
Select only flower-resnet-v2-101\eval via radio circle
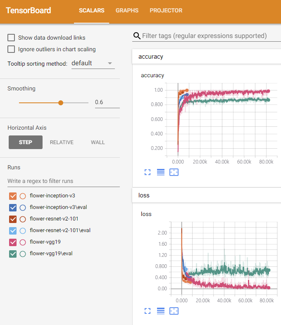coord(23,231)
